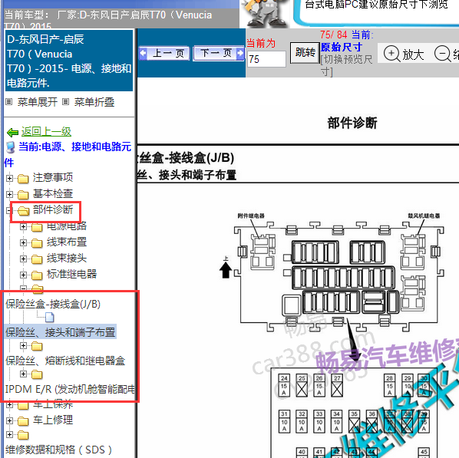Open the 车上修理 folder

(x=53, y=420)
